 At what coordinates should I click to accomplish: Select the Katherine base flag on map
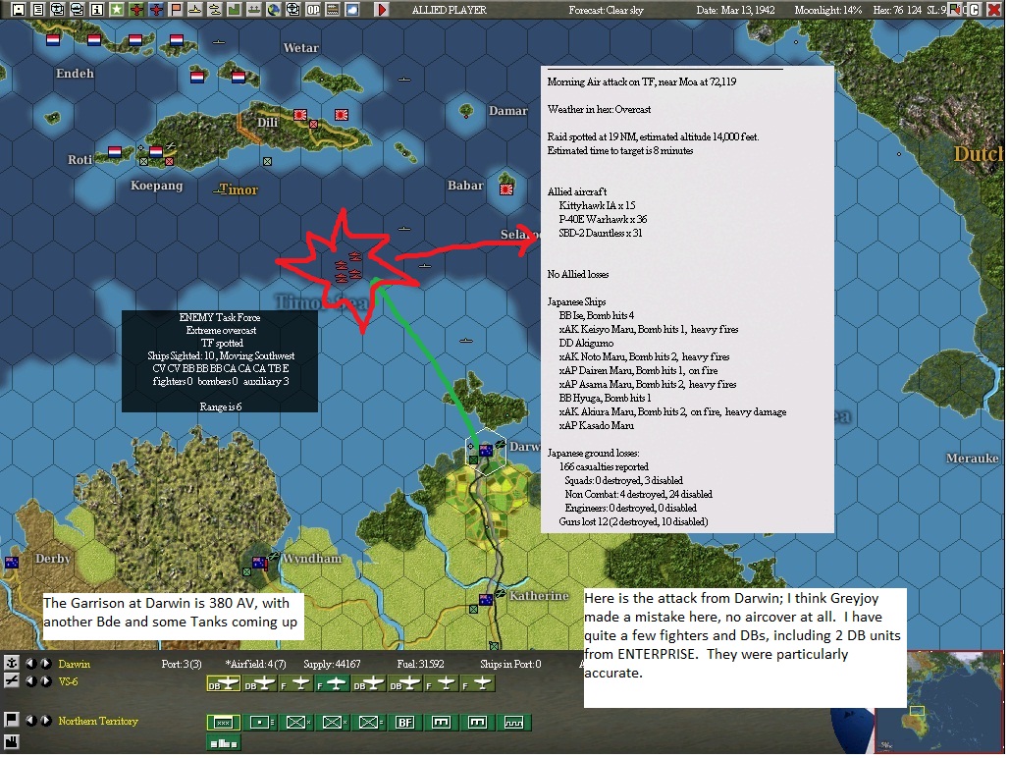coord(486,600)
